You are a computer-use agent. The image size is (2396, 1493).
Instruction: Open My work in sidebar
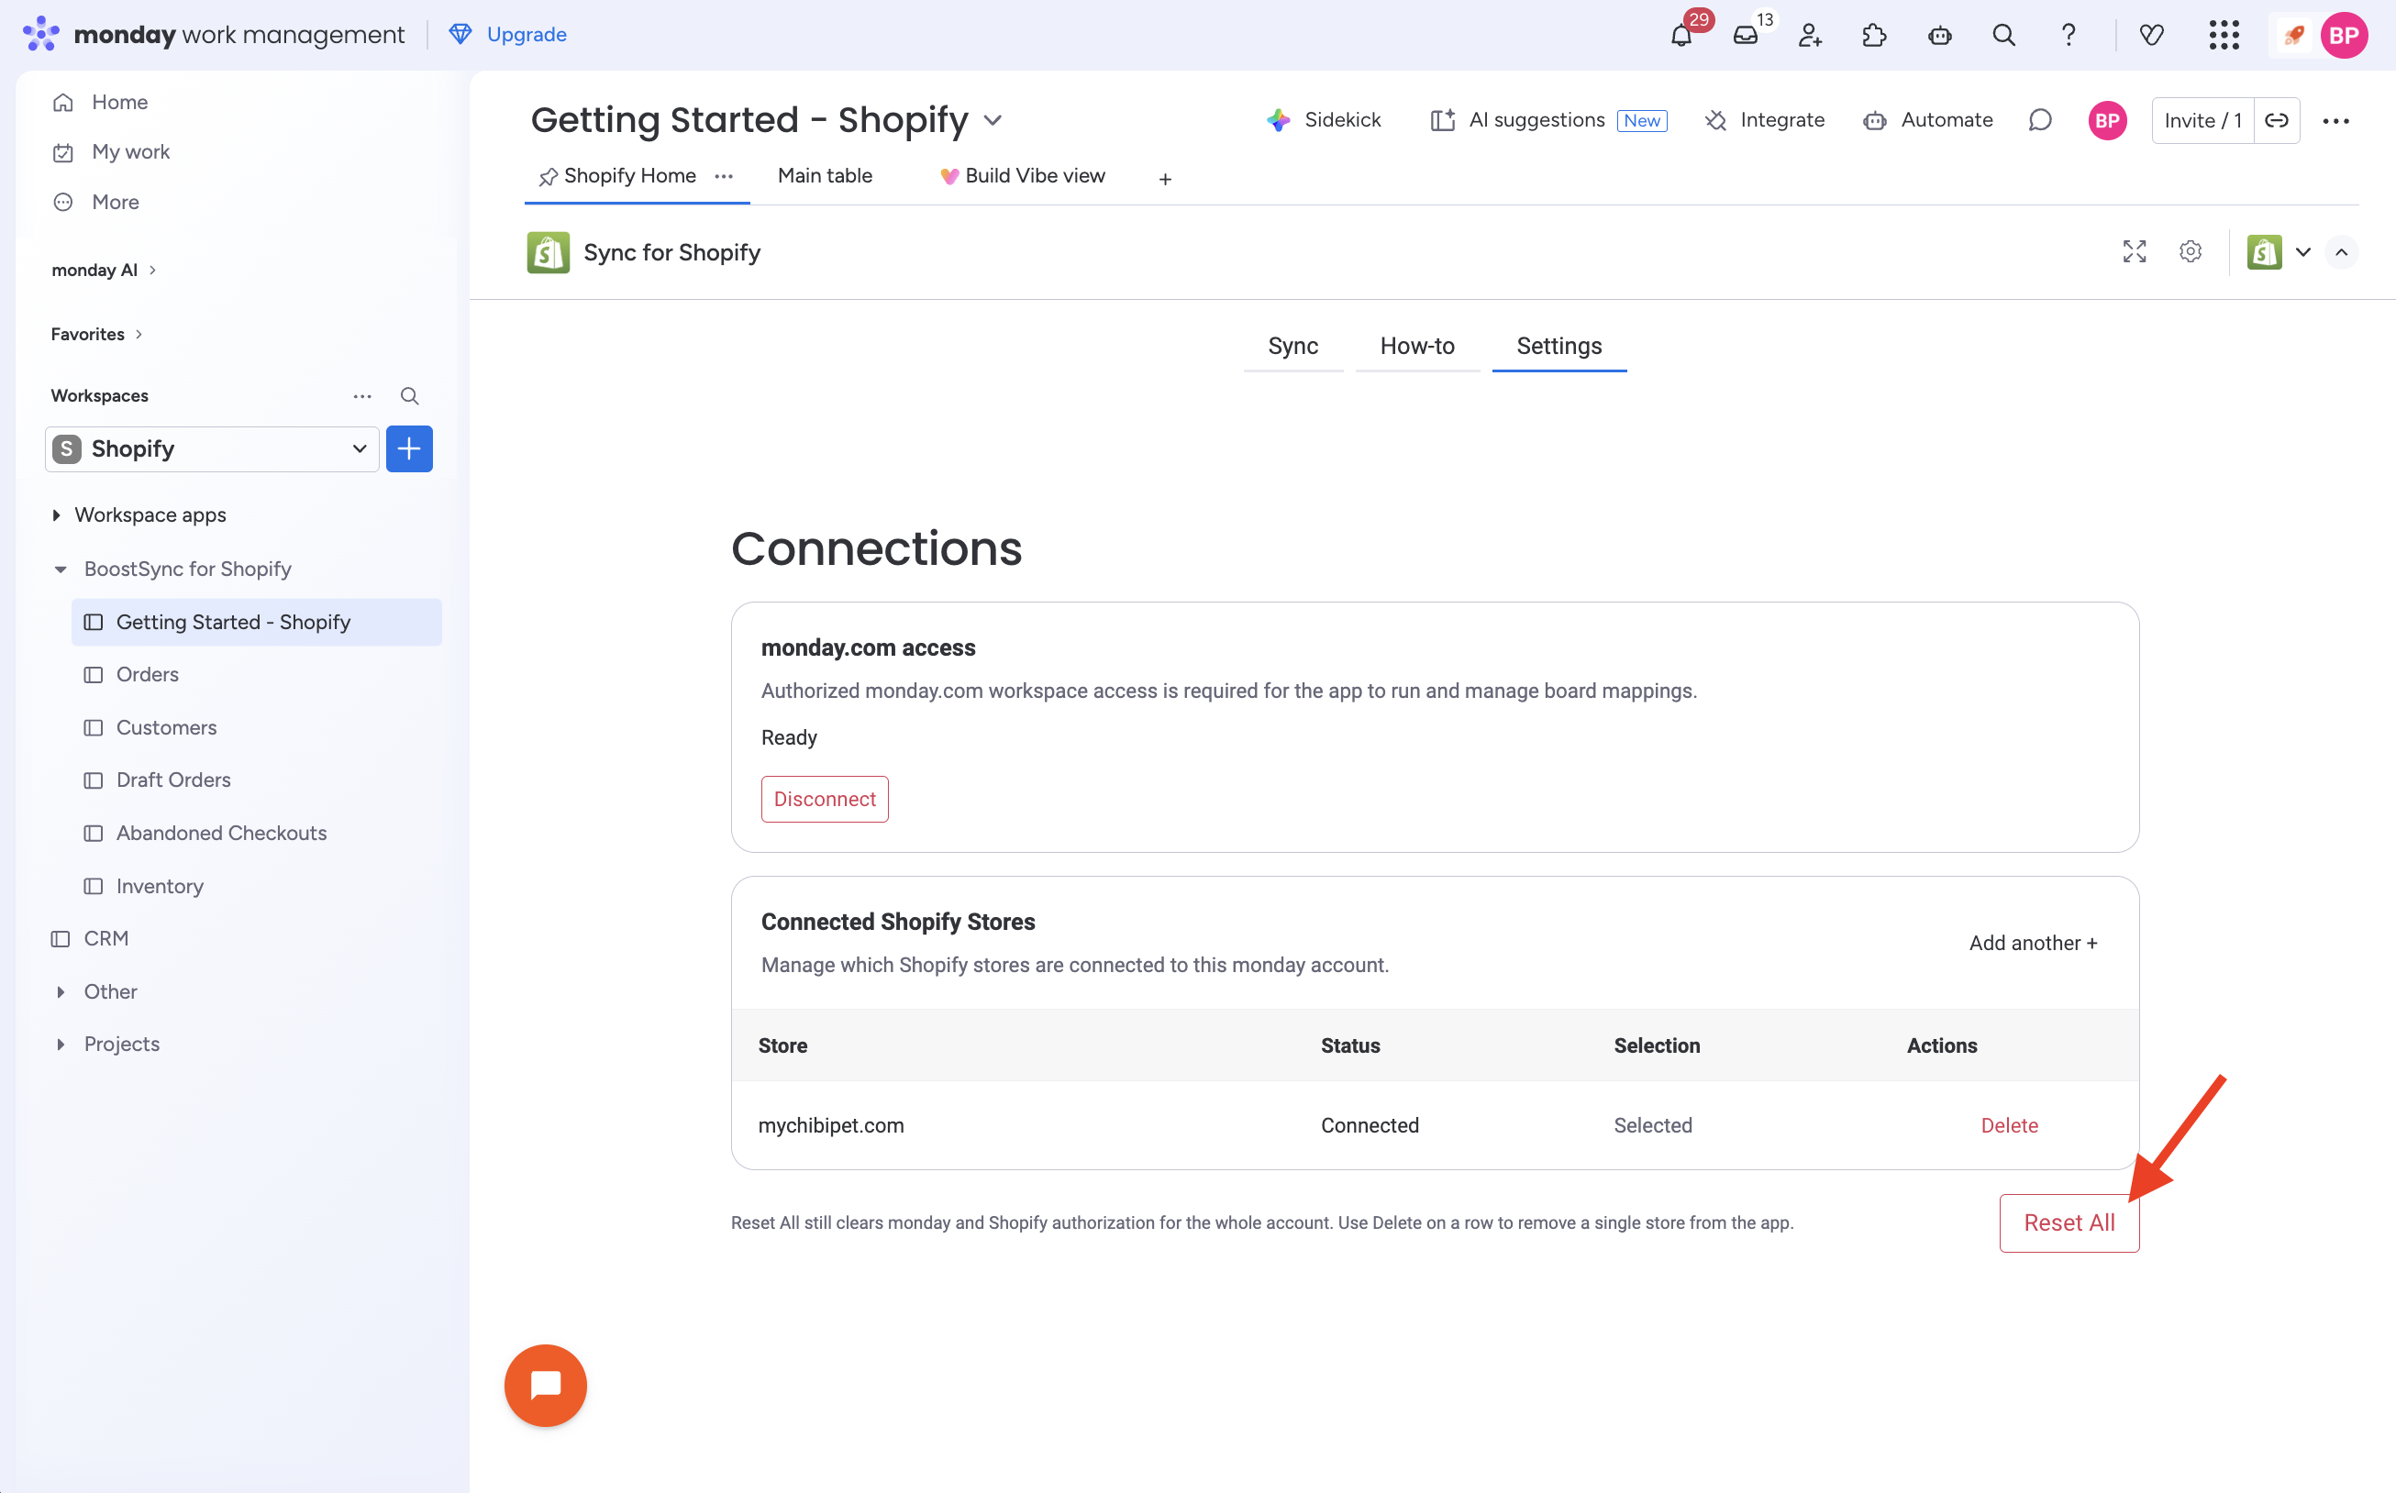point(129,152)
